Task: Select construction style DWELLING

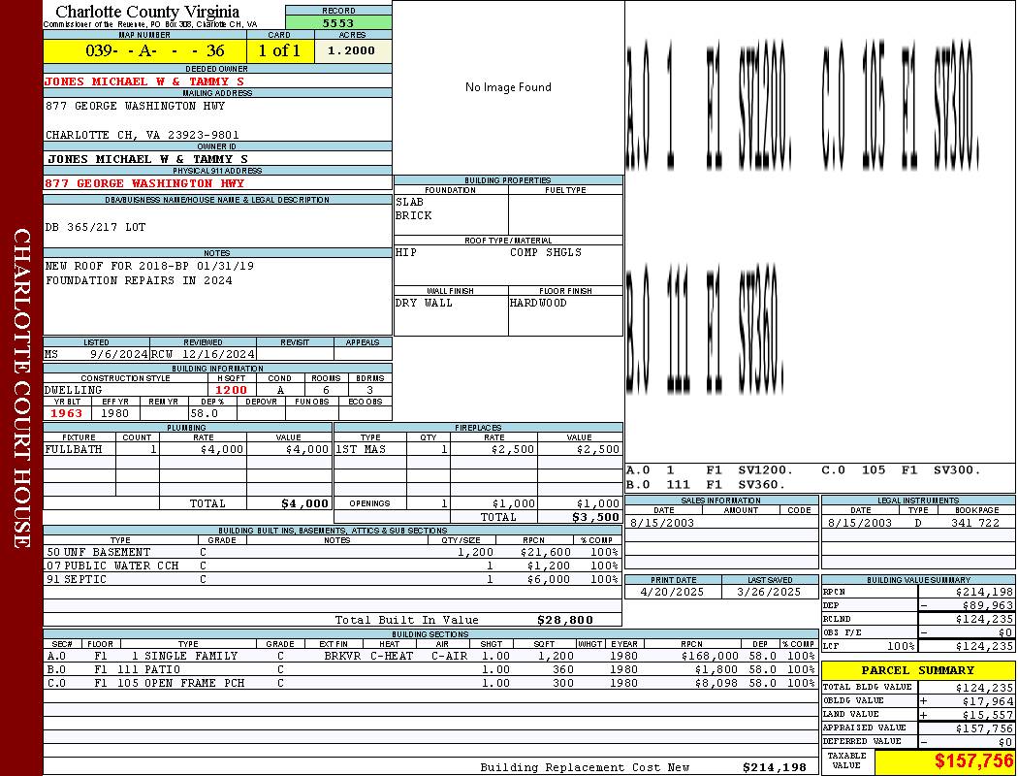Action: pyautogui.click(x=74, y=390)
